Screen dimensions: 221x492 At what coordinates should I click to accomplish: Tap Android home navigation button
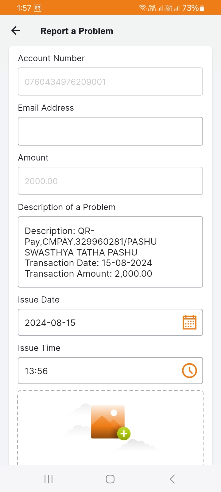110,479
